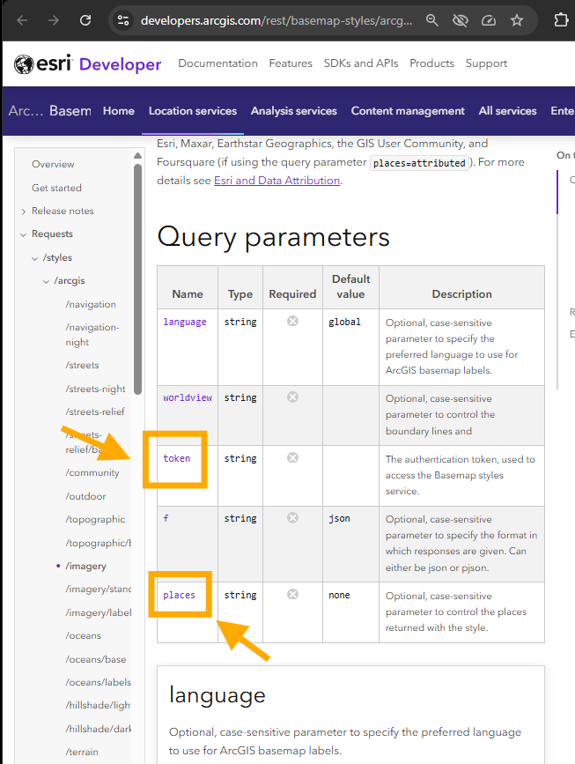Open the /streets page
Screen dimensions: 575x764
click(82, 365)
